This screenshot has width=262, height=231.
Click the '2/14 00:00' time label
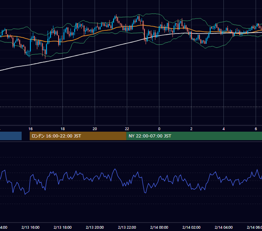(159, 227)
